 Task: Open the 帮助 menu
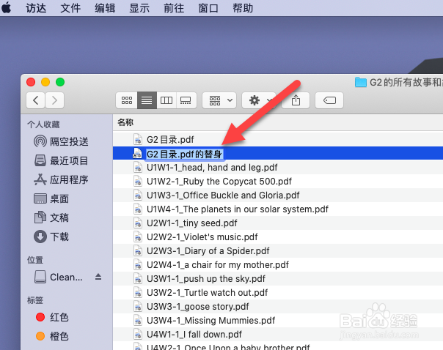tap(243, 8)
